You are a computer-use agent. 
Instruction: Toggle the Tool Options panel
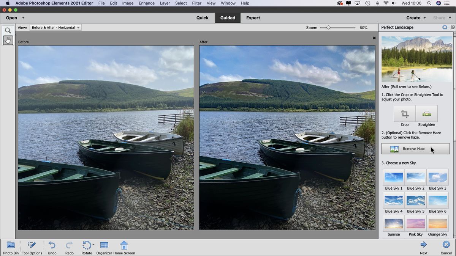point(32,247)
